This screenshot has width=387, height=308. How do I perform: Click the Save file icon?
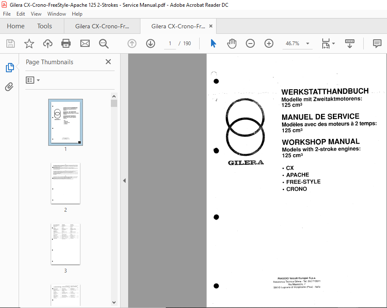11,44
